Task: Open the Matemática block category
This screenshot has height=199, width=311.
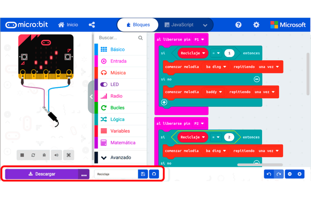Action: coord(120,142)
